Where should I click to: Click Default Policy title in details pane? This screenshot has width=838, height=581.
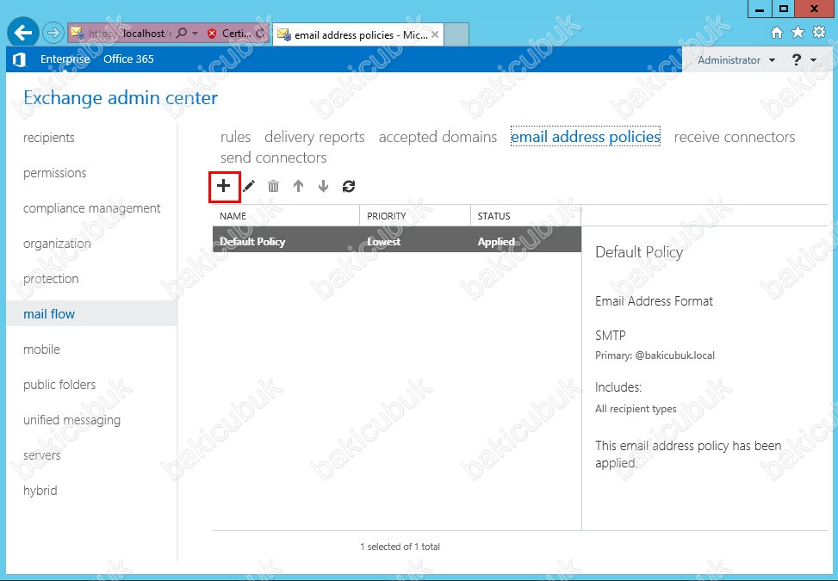[639, 252]
